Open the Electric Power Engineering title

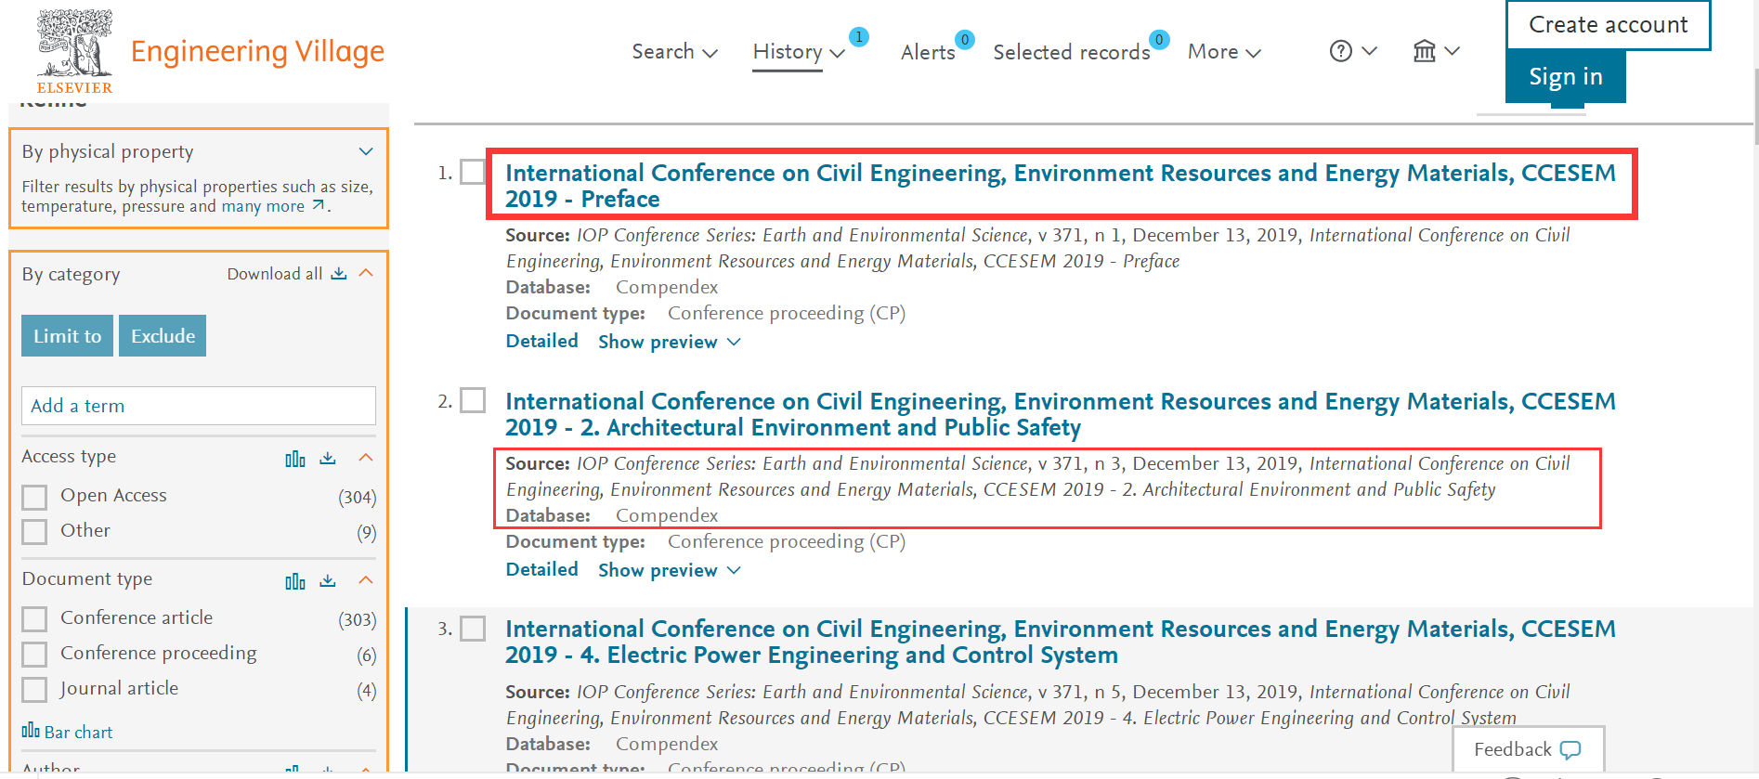(1061, 642)
